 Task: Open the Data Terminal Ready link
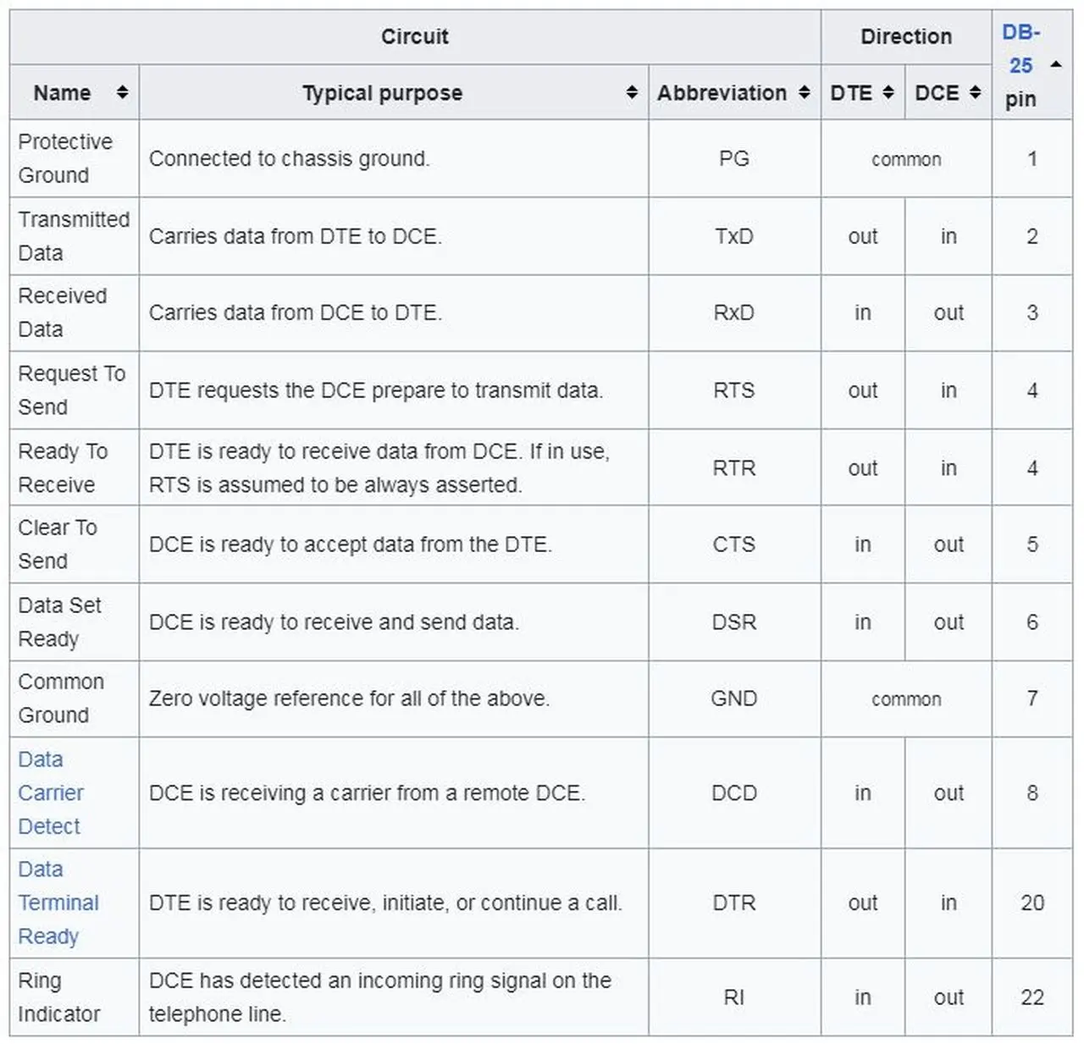click(x=58, y=903)
